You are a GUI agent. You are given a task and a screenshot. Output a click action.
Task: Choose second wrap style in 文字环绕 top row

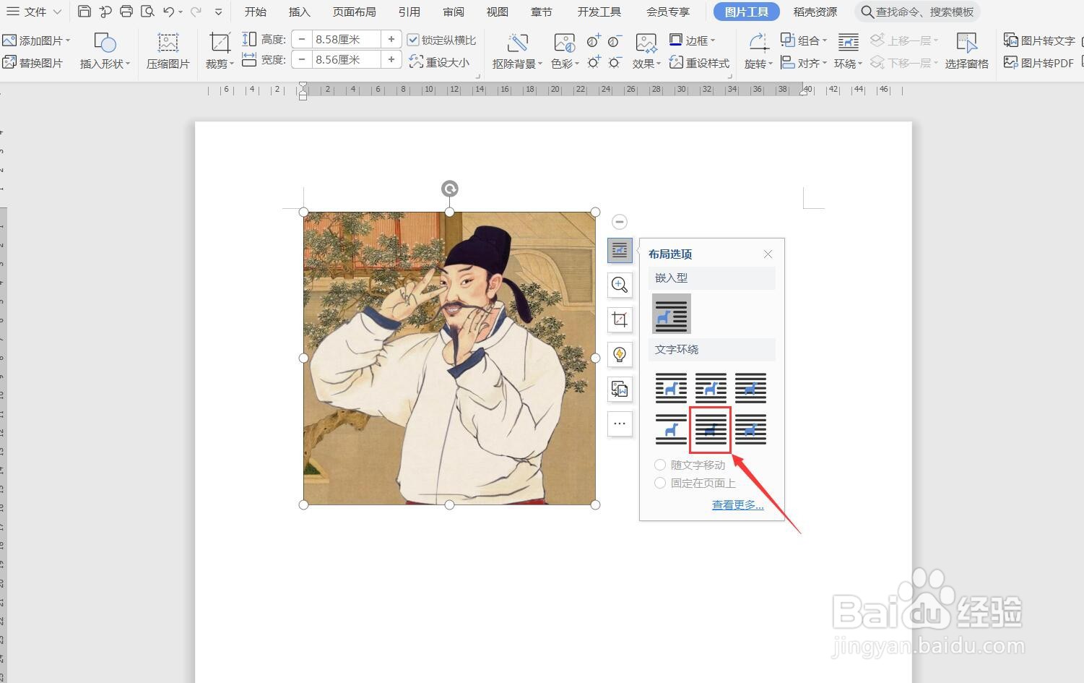click(x=711, y=388)
